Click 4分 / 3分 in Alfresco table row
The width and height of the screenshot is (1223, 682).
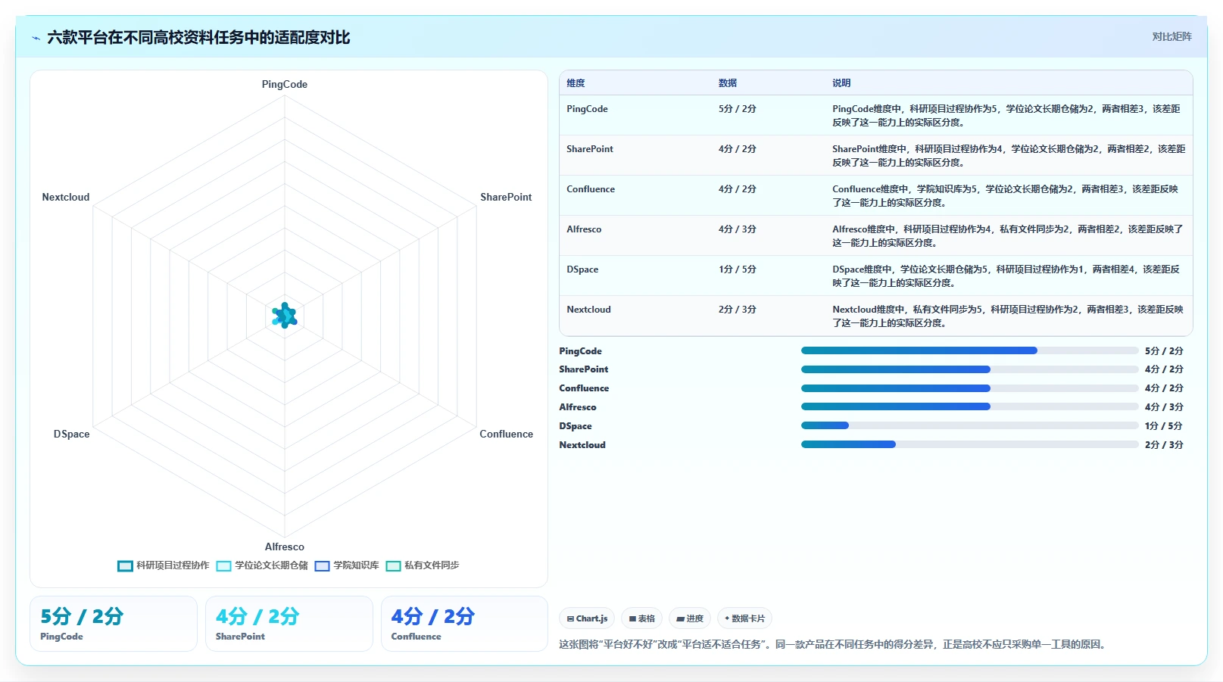[738, 229]
